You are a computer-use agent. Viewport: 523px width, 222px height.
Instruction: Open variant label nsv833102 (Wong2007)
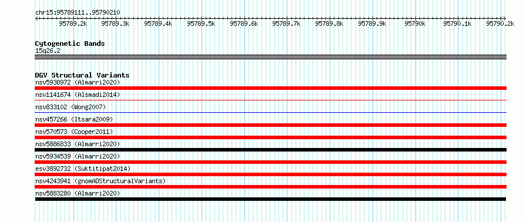[71, 107]
